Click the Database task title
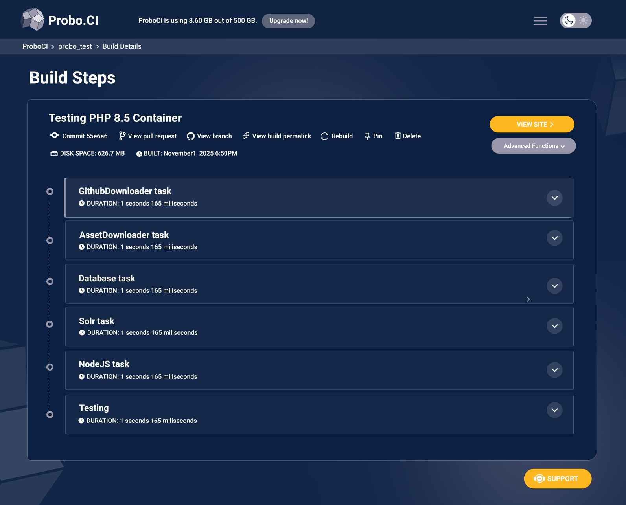The image size is (626, 505). 107,279
